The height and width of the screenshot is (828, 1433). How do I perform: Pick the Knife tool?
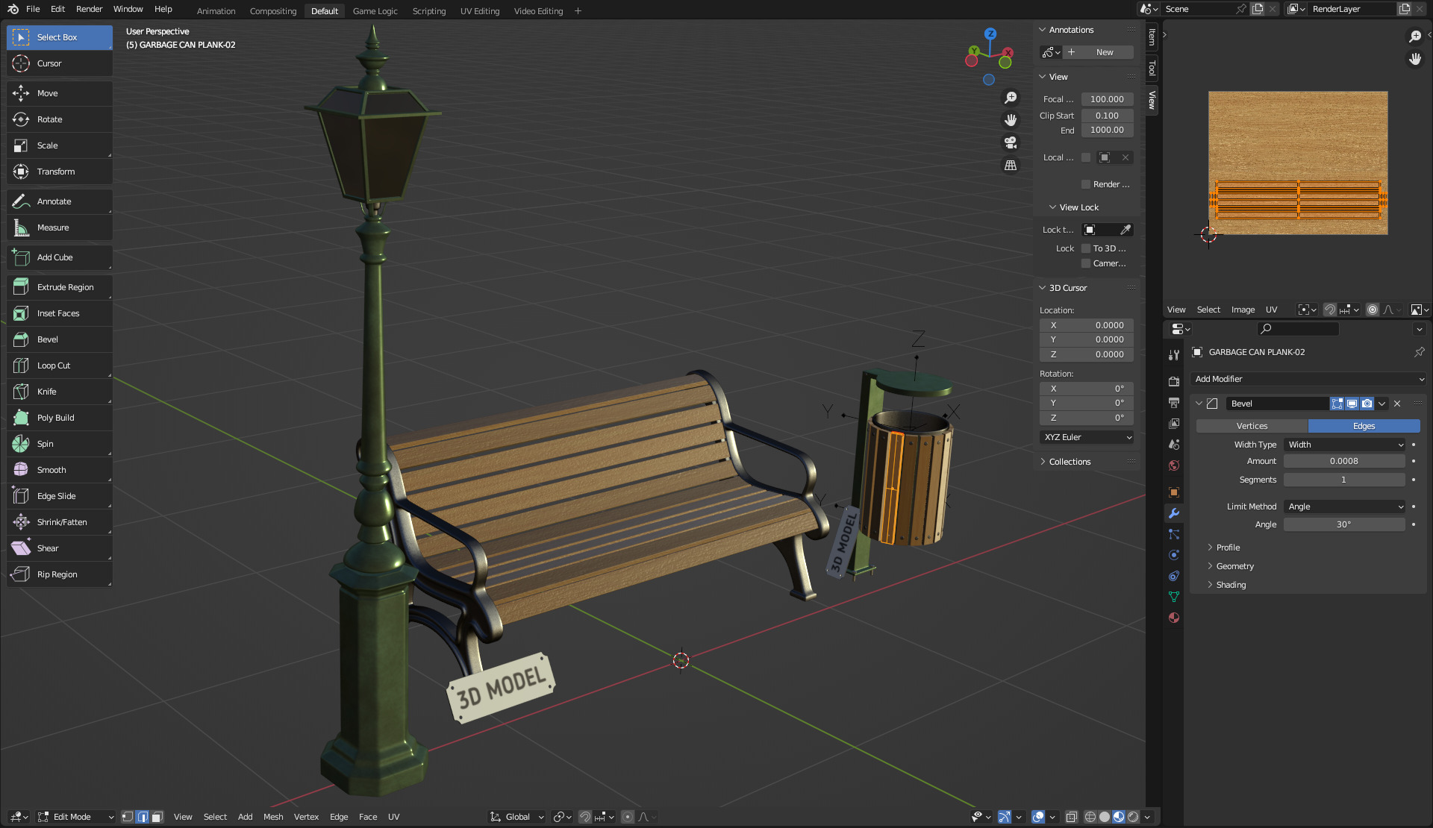coord(60,392)
